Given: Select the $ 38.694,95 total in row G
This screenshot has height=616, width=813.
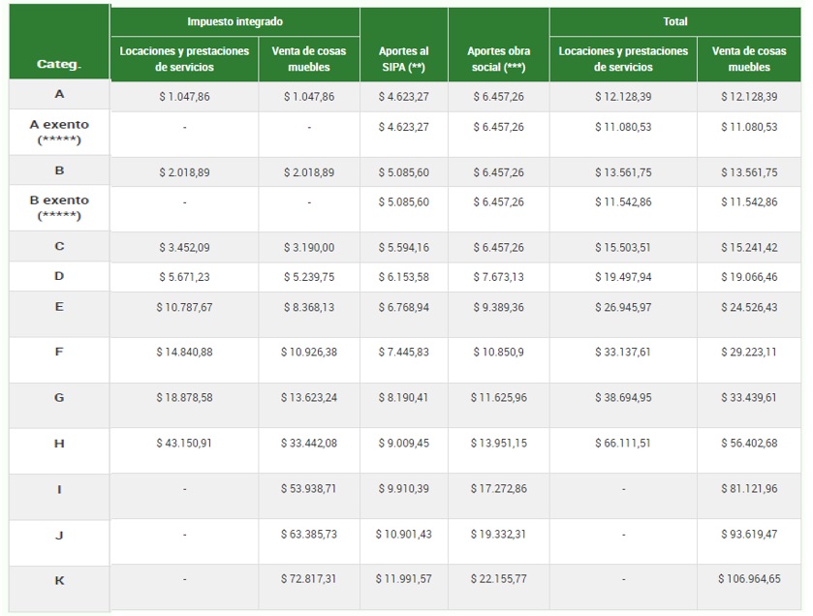Looking at the screenshot, I should tap(623, 398).
